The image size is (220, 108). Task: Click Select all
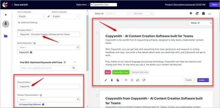[x=99, y=13]
